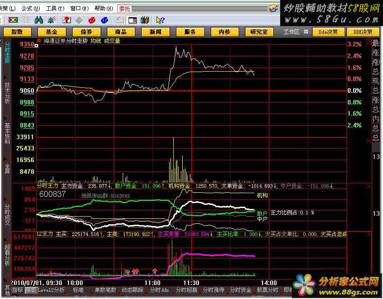
Task: Click the 均线 legend label
Action: pyautogui.click(x=96, y=41)
